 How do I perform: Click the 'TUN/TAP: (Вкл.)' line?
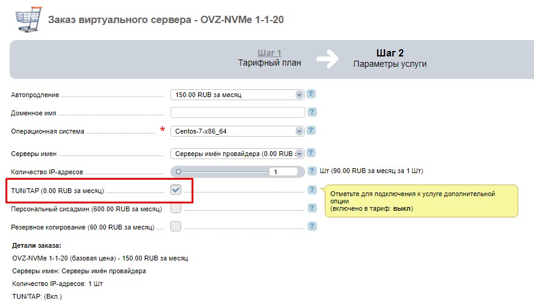pyautogui.click(x=37, y=296)
